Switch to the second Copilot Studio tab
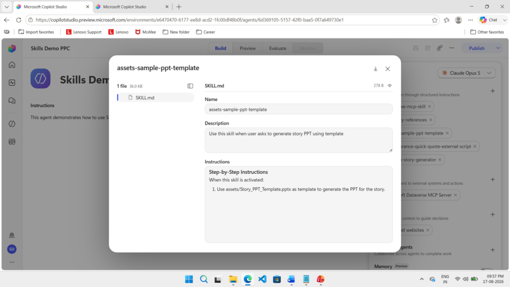Image resolution: width=510 pixels, height=287 pixels. pyautogui.click(x=131, y=6)
